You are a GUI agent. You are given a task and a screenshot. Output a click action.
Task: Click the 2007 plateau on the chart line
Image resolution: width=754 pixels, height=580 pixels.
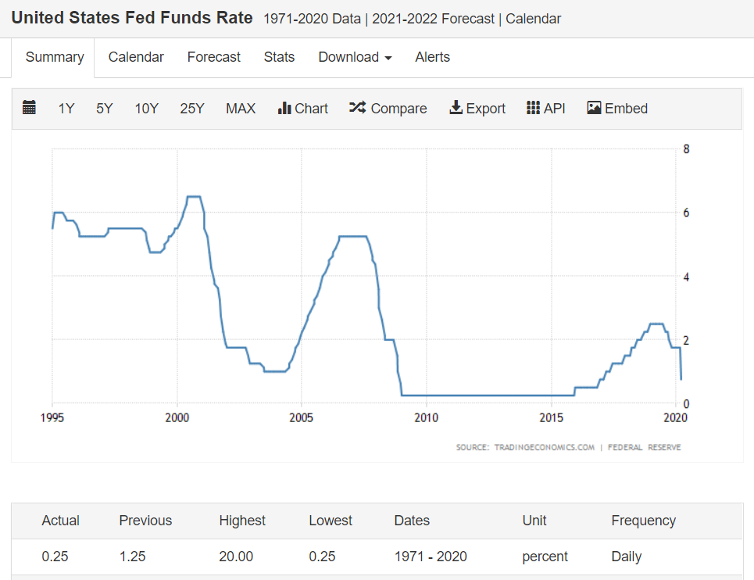353,236
